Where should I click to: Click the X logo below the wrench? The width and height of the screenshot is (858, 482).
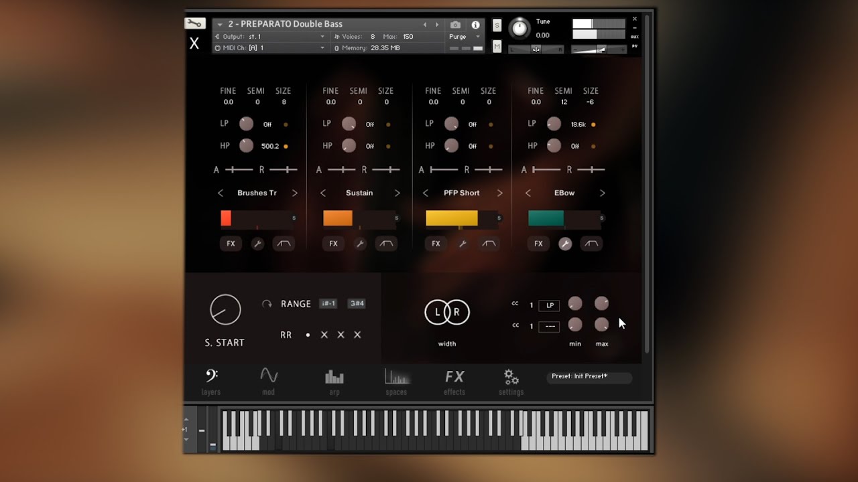coord(194,44)
